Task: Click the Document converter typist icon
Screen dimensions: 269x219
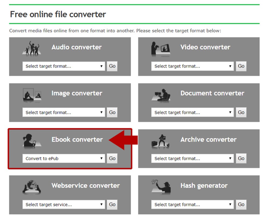Action: (161, 95)
